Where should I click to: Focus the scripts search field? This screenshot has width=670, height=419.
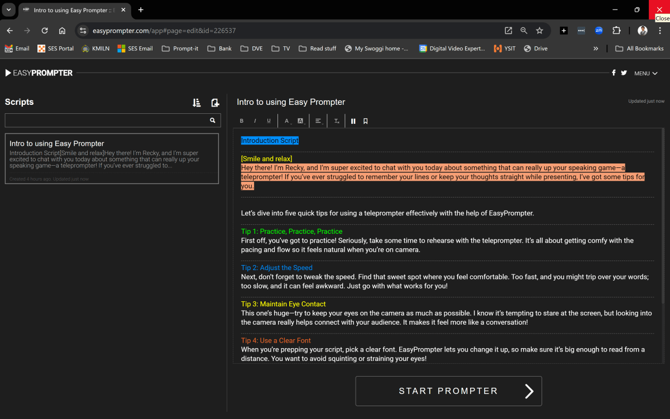point(113,121)
